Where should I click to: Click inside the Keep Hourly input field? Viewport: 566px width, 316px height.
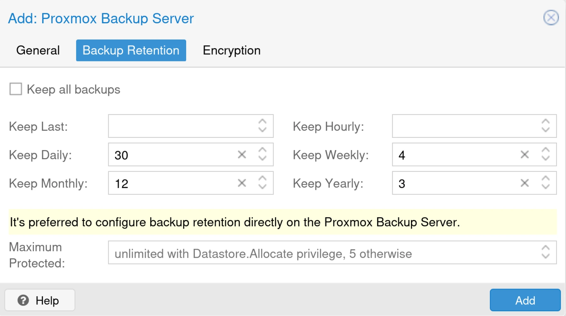[x=456, y=126]
